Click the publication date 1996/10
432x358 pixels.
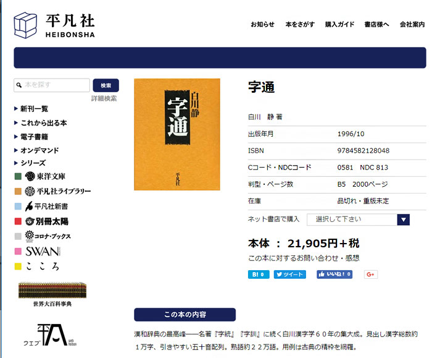pos(351,134)
